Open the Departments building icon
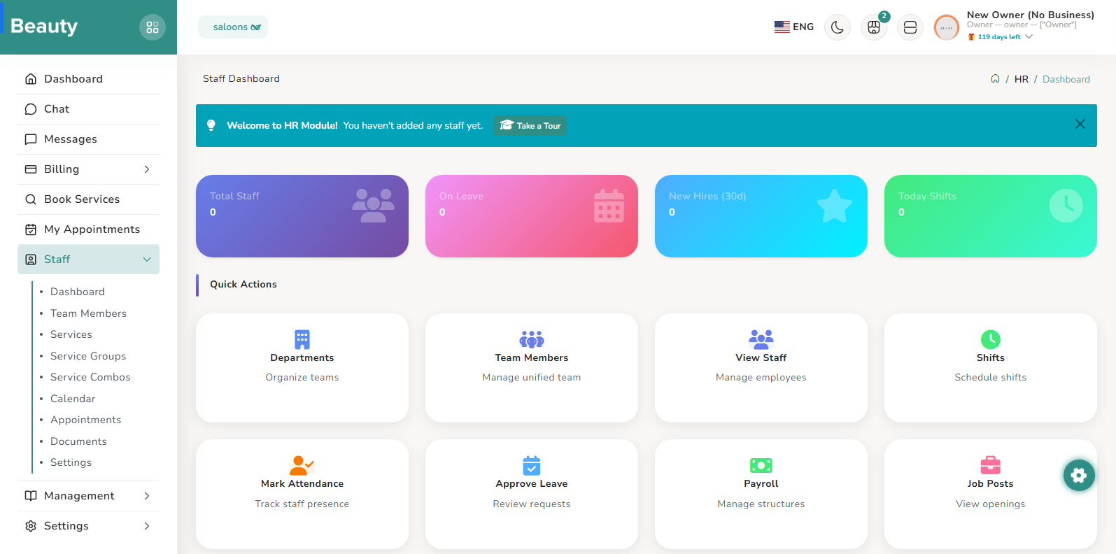 click(x=302, y=339)
